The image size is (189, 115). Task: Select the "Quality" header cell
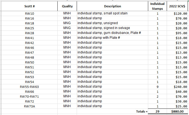[x=67, y=6]
